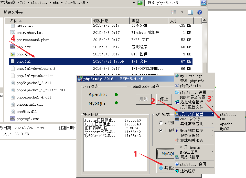Click the 新建文件夹 toolbar button
Image resolution: width=246 pixels, height=178 pixels.
tap(13, 12)
